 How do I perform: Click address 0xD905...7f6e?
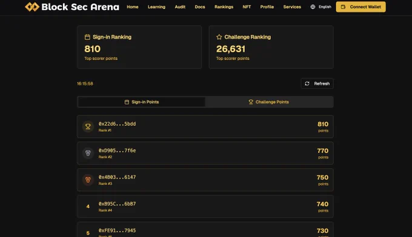[x=117, y=151]
